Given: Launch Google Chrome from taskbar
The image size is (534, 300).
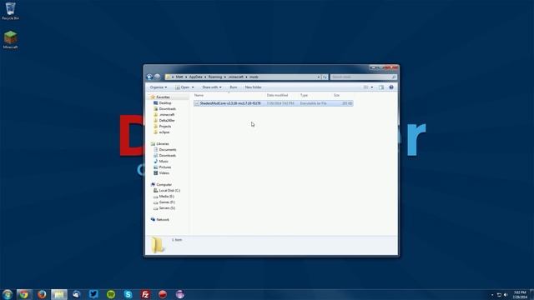Looking at the screenshot, I should click(24, 294).
